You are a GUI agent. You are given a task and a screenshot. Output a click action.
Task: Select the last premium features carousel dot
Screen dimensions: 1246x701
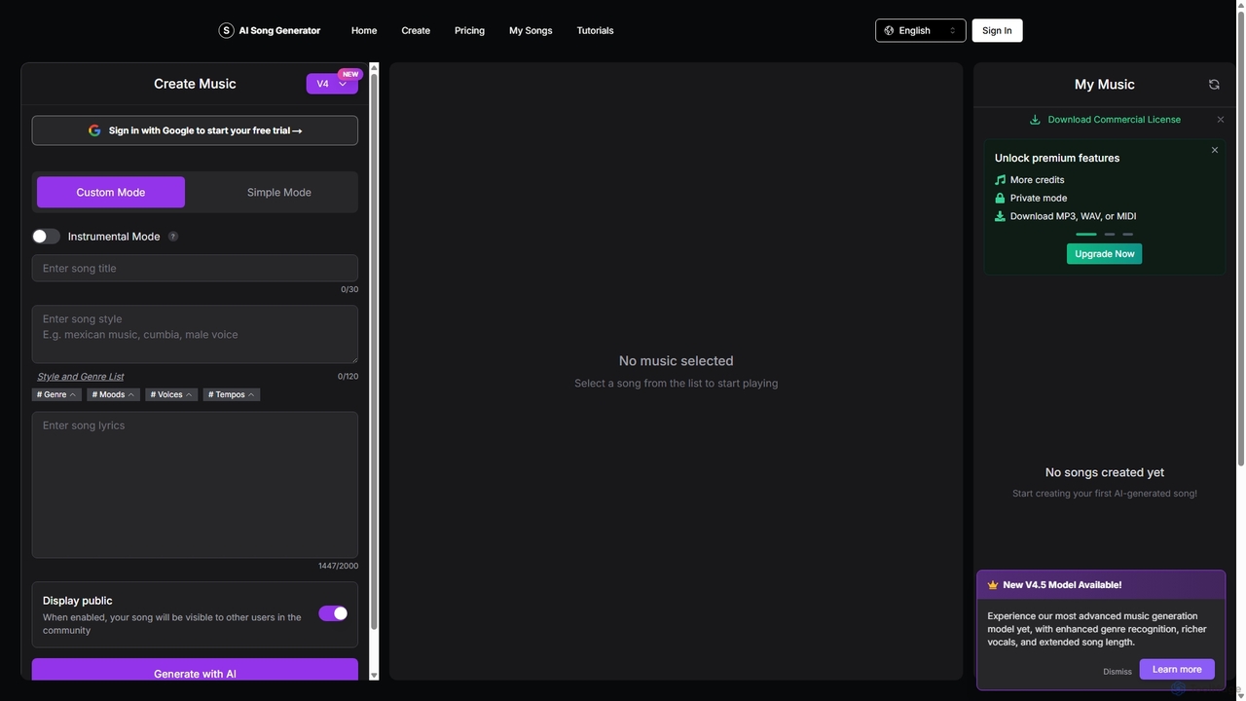pos(1127,235)
